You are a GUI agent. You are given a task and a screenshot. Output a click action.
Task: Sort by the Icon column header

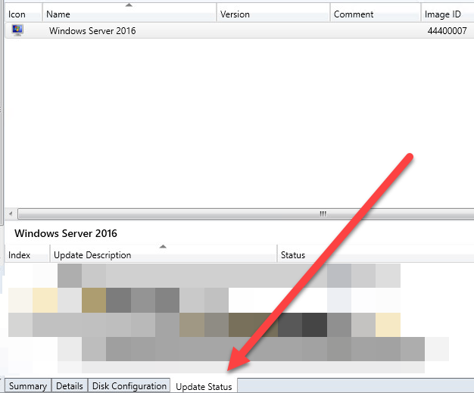[23, 14]
